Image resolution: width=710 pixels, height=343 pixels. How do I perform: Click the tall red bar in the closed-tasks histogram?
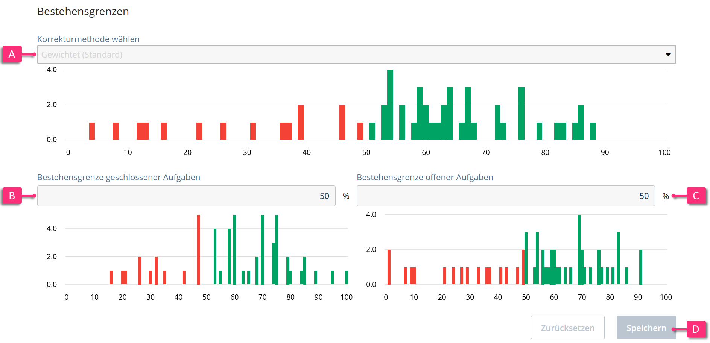pyautogui.click(x=198, y=249)
